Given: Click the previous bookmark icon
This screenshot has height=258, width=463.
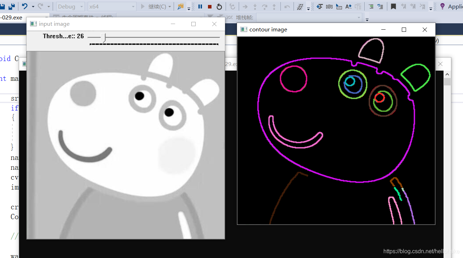Looking at the screenshot, I should [x=403, y=6].
